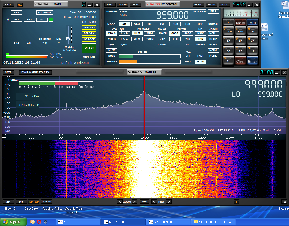Viewport: 289px width, 226px height.
Task: Expand the quick launch chevron in taskbar
Action: 52,220
